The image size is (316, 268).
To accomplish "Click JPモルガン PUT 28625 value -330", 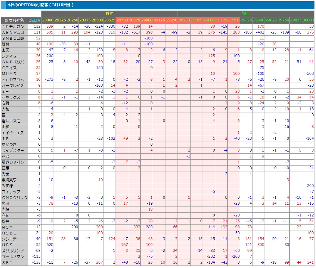I will click(111, 26).
